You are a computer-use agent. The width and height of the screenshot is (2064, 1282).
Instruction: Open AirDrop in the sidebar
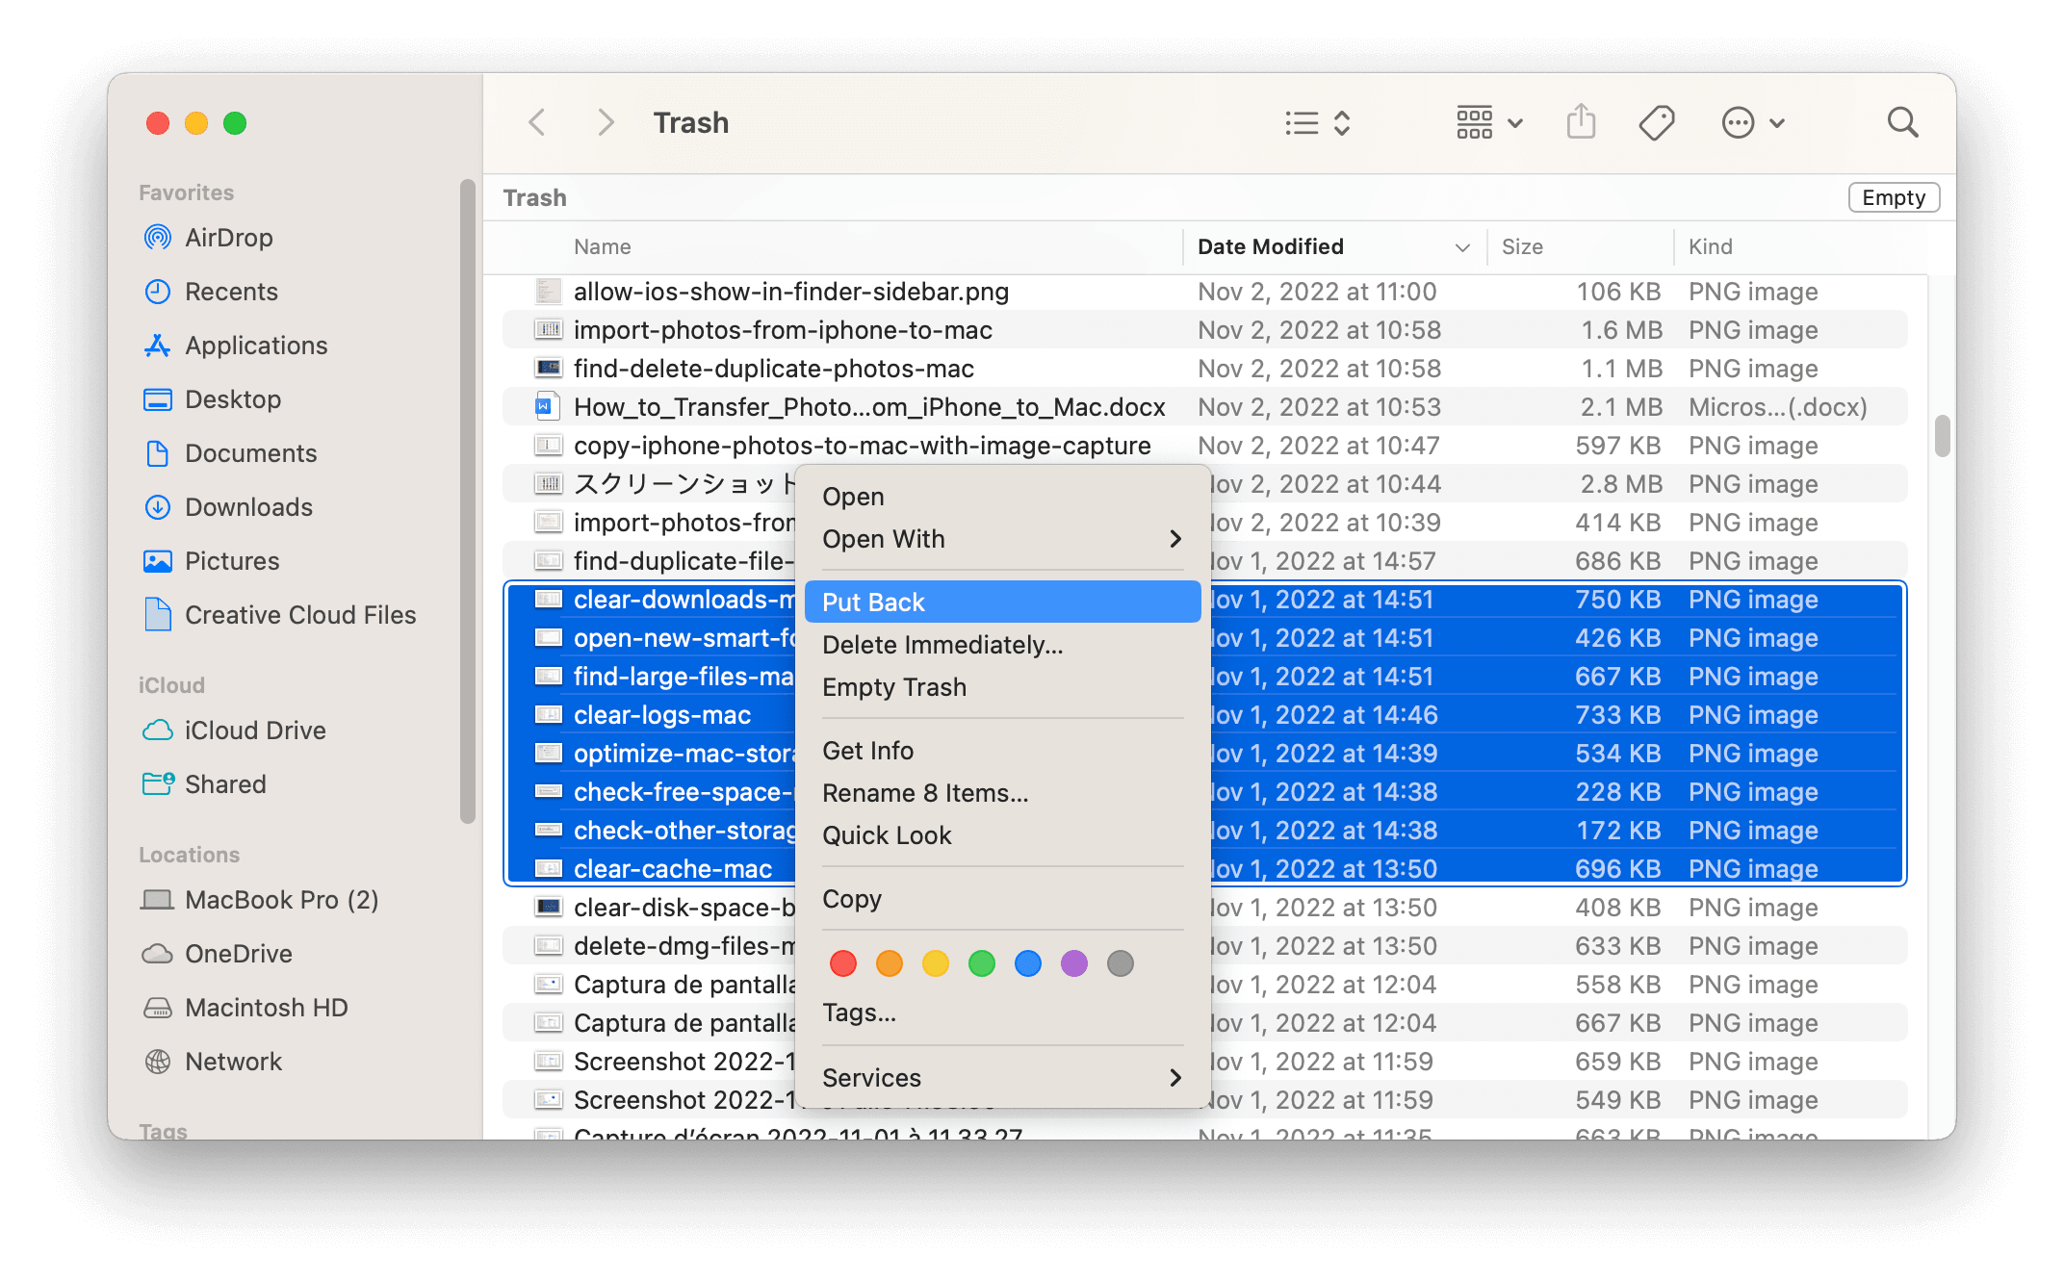click(x=228, y=238)
